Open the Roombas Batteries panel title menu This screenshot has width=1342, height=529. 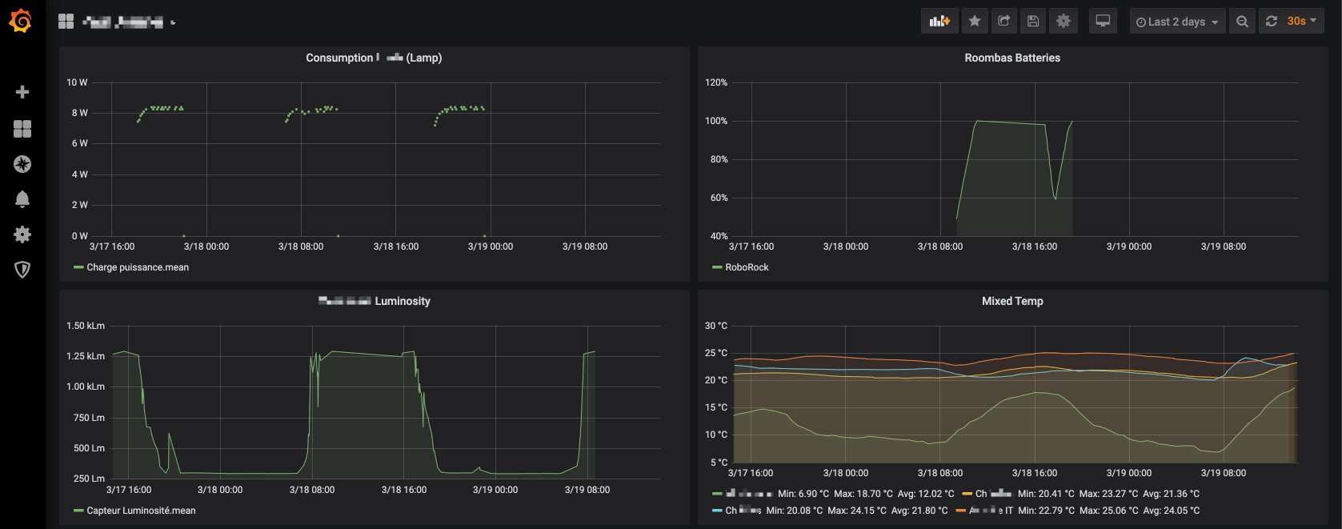(x=1012, y=58)
